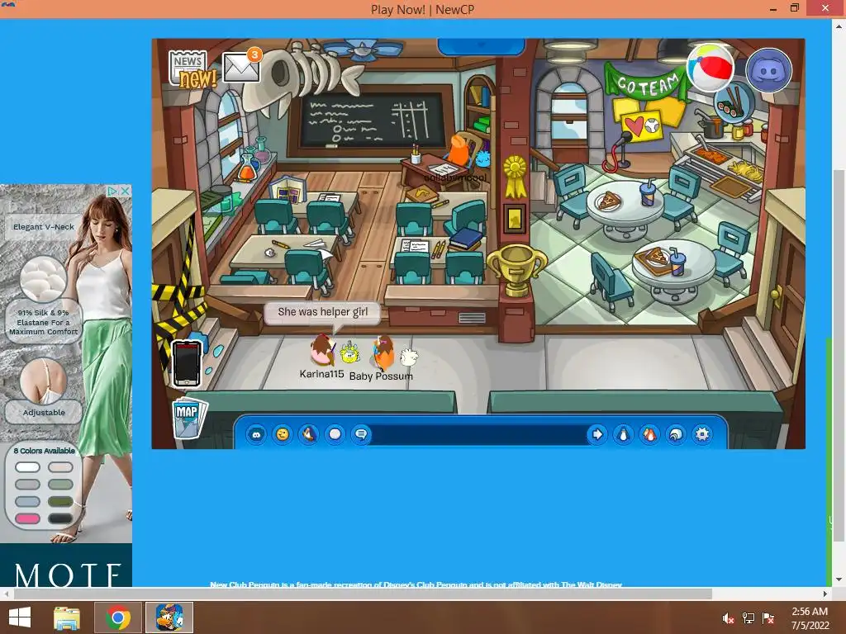The image size is (846, 634).
Task: Close the ad with X button
Action: (x=126, y=191)
